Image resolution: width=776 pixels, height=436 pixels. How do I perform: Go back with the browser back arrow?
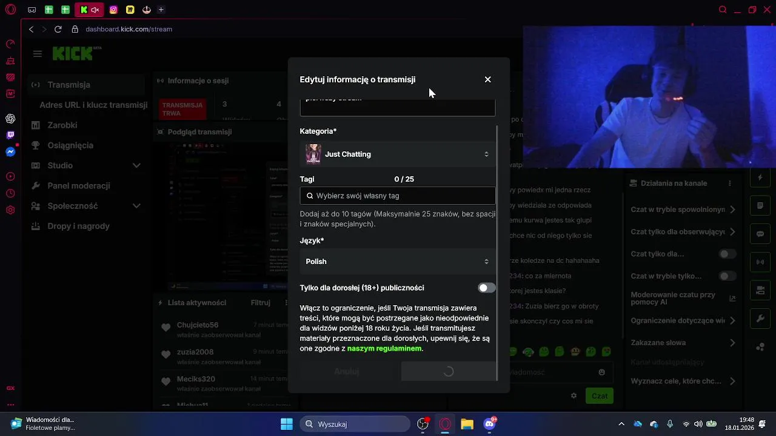[x=32, y=29]
